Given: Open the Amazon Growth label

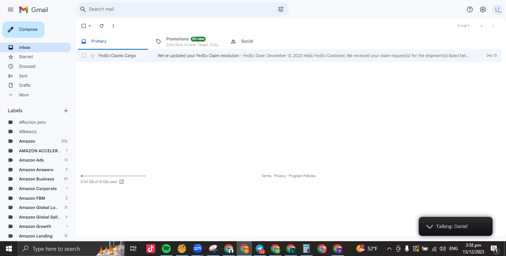Looking at the screenshot, I should [36, 226].
